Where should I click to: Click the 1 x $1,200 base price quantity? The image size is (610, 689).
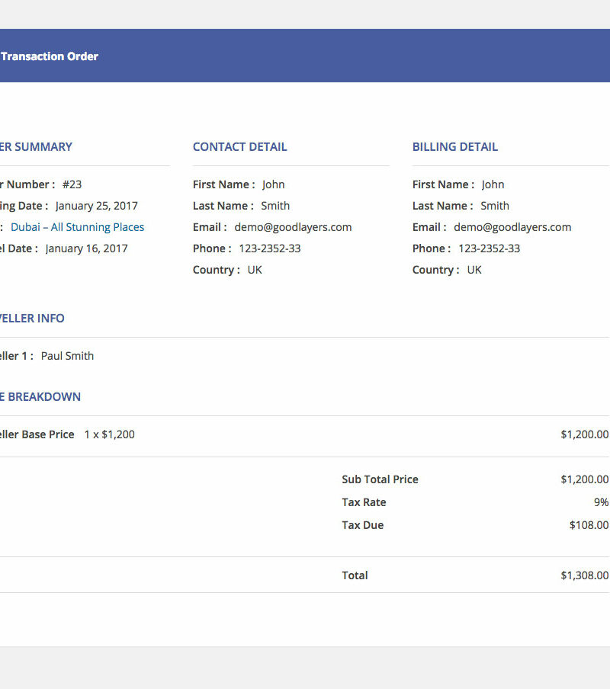click(109, 434)
